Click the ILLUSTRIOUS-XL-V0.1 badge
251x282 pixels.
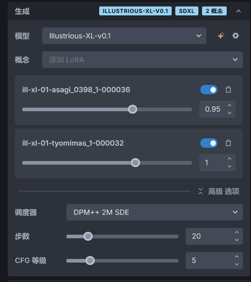136,11
